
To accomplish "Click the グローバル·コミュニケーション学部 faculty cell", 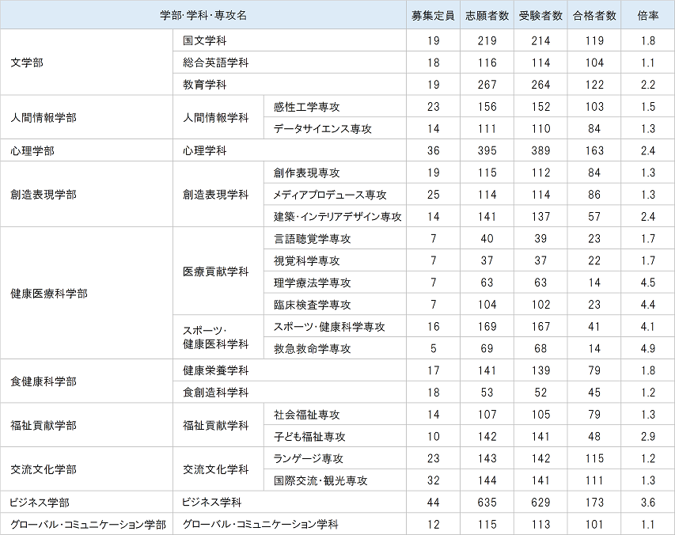I will point(87,524).
